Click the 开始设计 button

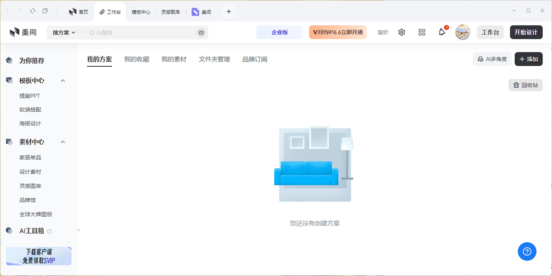tap(526, 32)
